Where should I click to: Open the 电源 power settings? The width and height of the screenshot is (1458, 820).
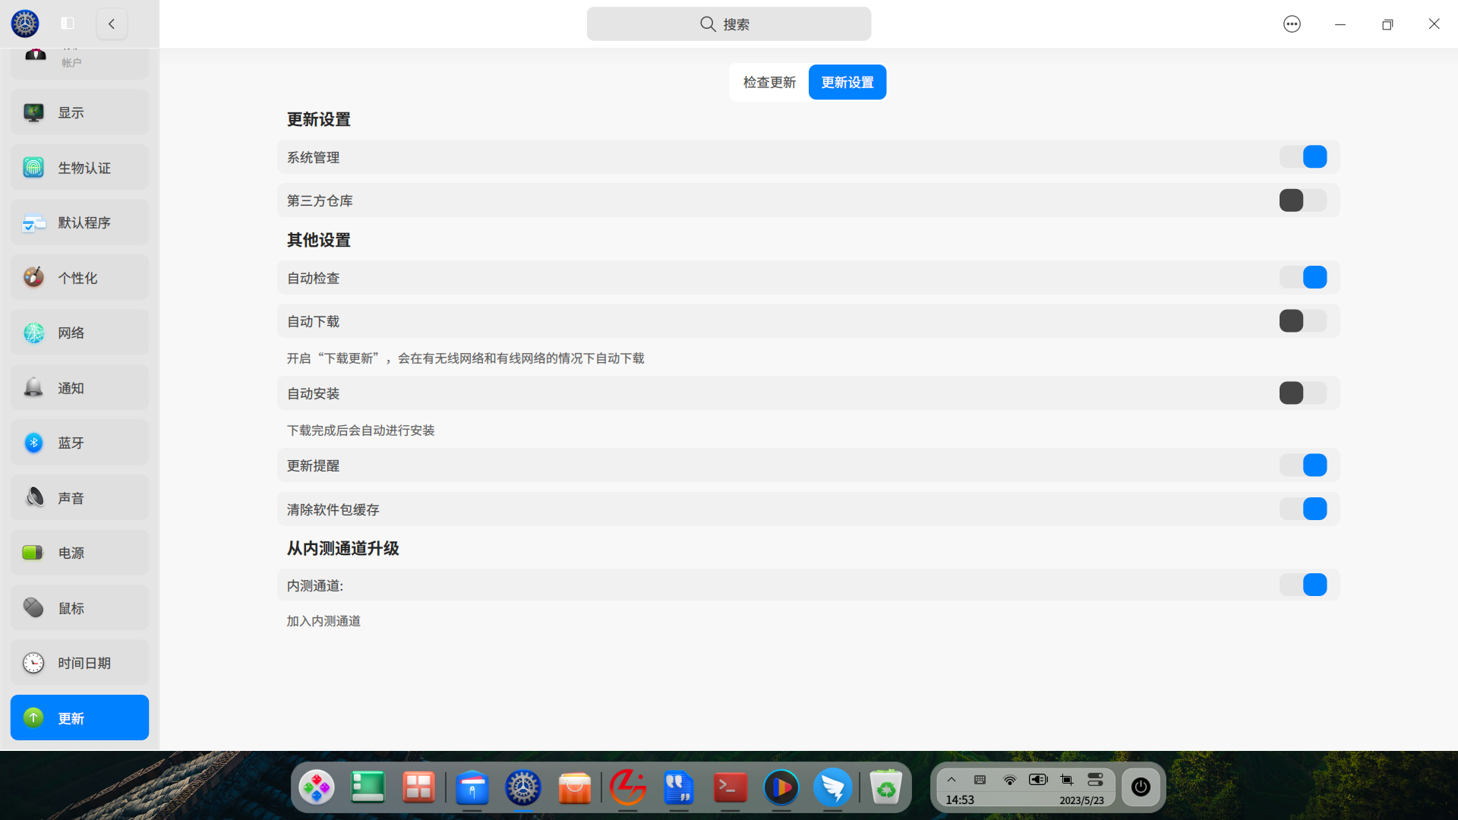(79, 553)
